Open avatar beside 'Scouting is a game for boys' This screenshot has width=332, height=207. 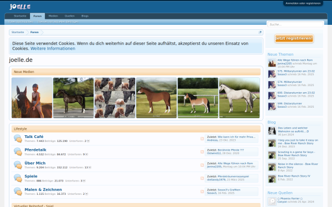pyautogui.click(x=272, y=155)
